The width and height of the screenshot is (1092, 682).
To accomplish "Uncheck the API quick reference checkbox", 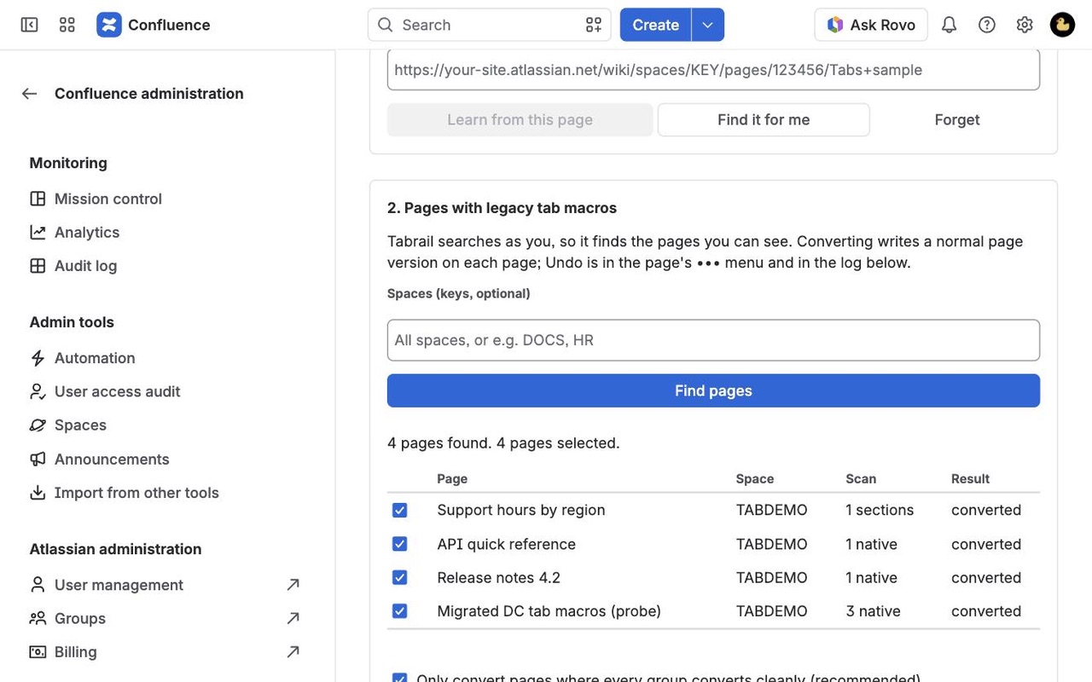I will pyautogui.click(x=399, y=544).
